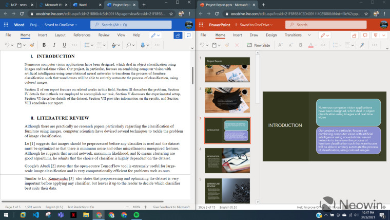Viewport: 390px width, 220px height.
Task: Open the PowerPoint Comments icon
Action: pyautogui.click(x=365, y=35)
